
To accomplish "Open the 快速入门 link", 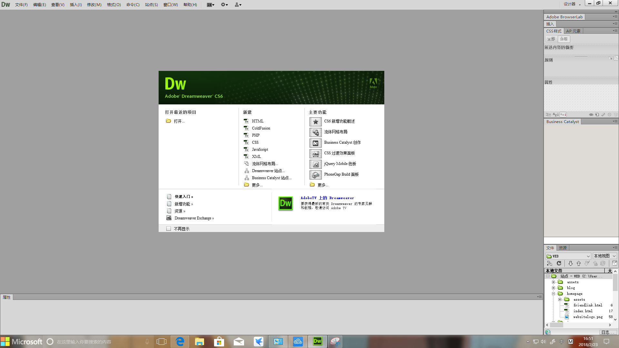I will (184, 197).
